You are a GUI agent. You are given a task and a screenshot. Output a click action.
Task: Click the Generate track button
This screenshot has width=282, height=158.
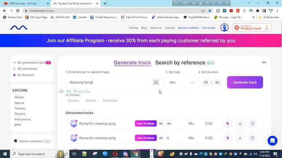(x=245, y=82)
